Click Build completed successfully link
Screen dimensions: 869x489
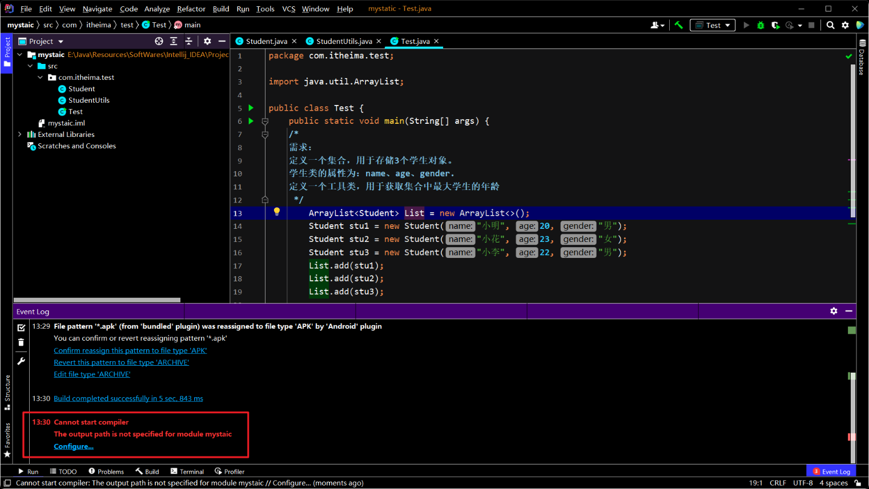(x=128, y=398)
